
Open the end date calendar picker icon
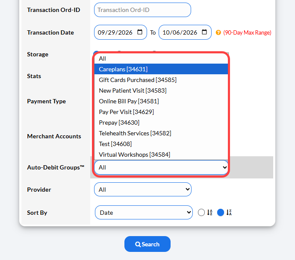tap(204, 32)
